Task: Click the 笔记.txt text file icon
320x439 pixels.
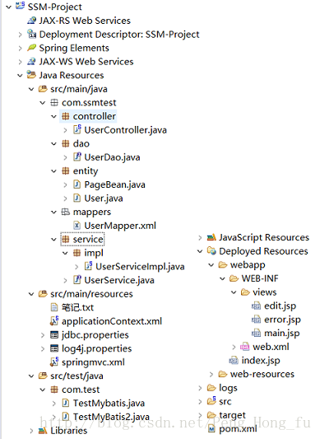Action: coord(54,307)
